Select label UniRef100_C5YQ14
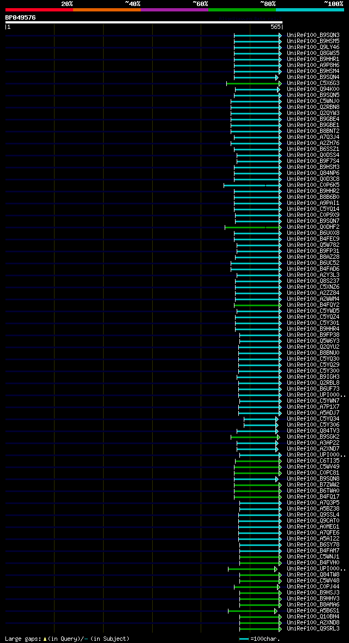The width and height of the screenshot is (349, 643). pyautogui.click(x=313, y=209)
